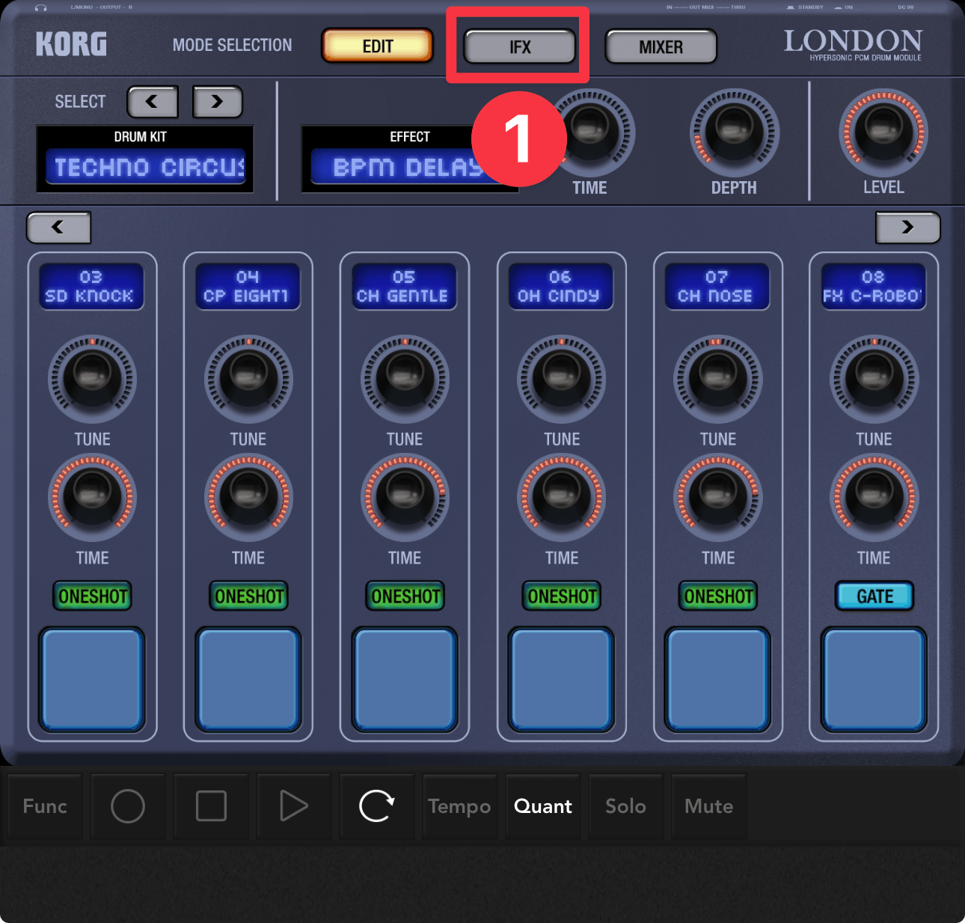Image resolution: width=965 pixels, height=923 pixels.
Task: Click the 05 CH Gentle Tune knob
Action: (x=405, y=379)
